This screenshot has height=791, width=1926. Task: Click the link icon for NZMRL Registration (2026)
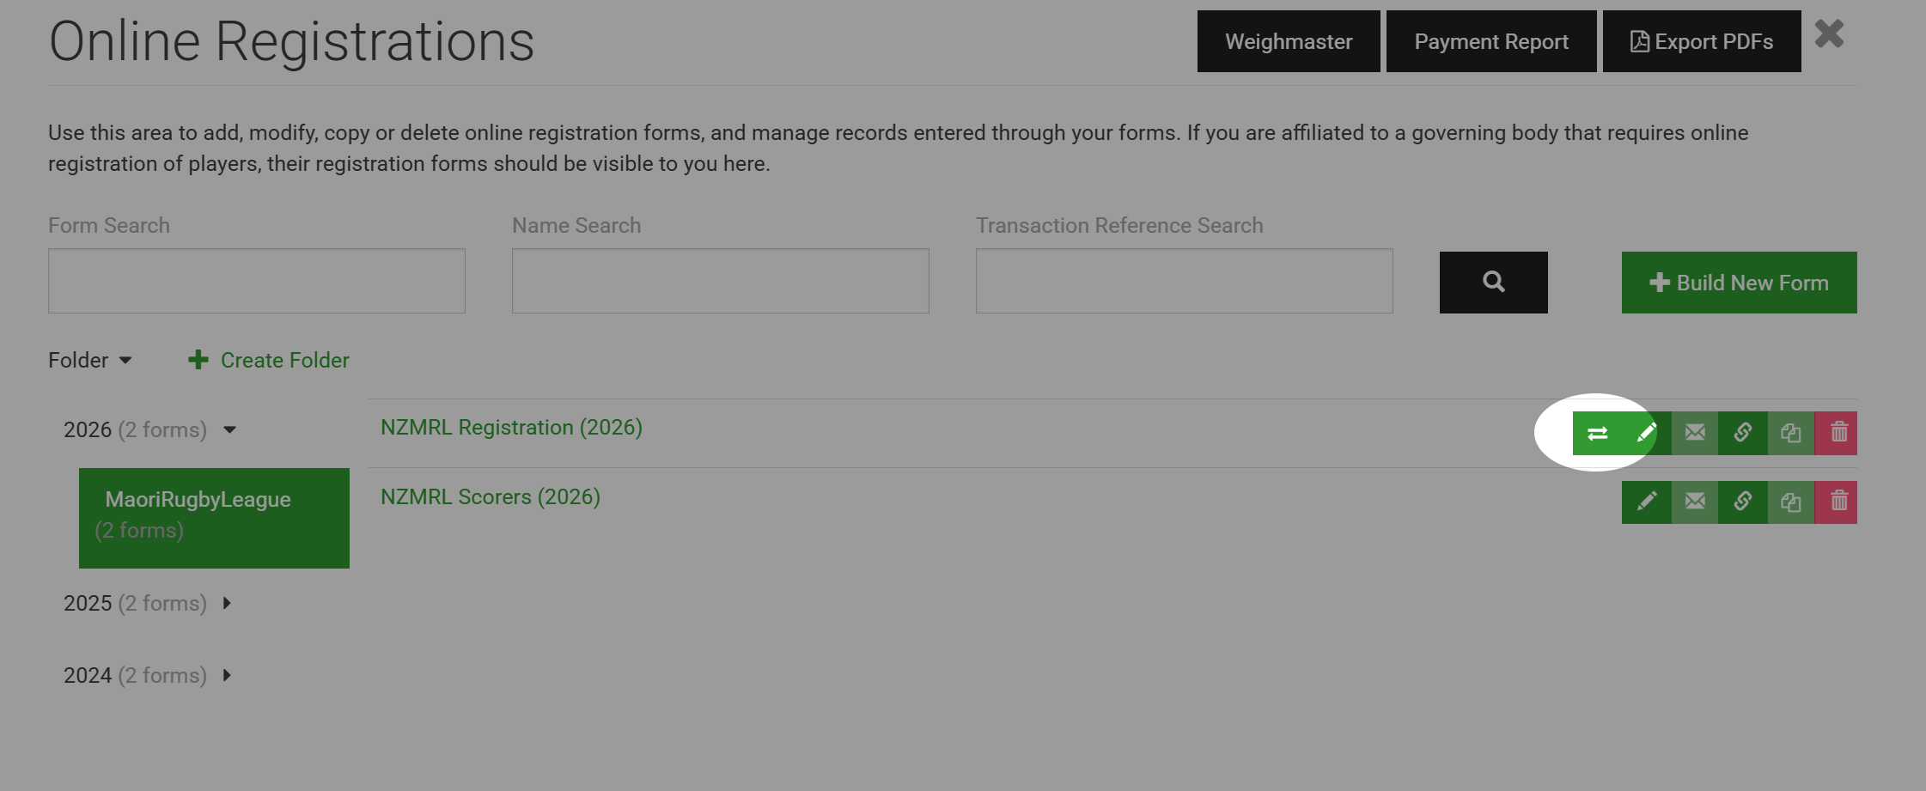(x=1743, y=433)
